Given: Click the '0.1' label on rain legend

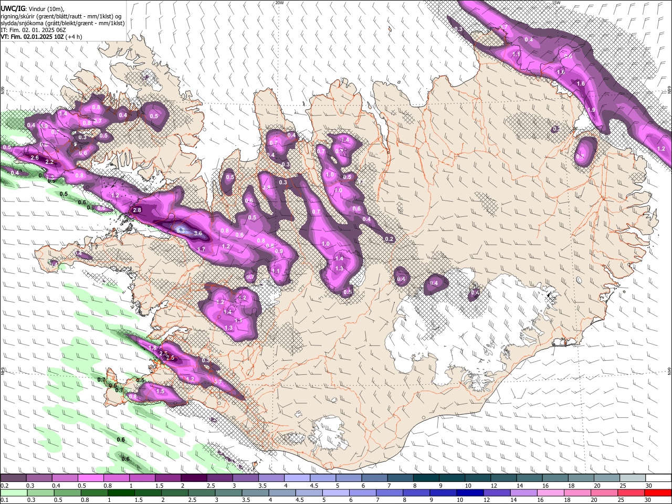Looking at the screenshot, I should (x=4, y=500).
